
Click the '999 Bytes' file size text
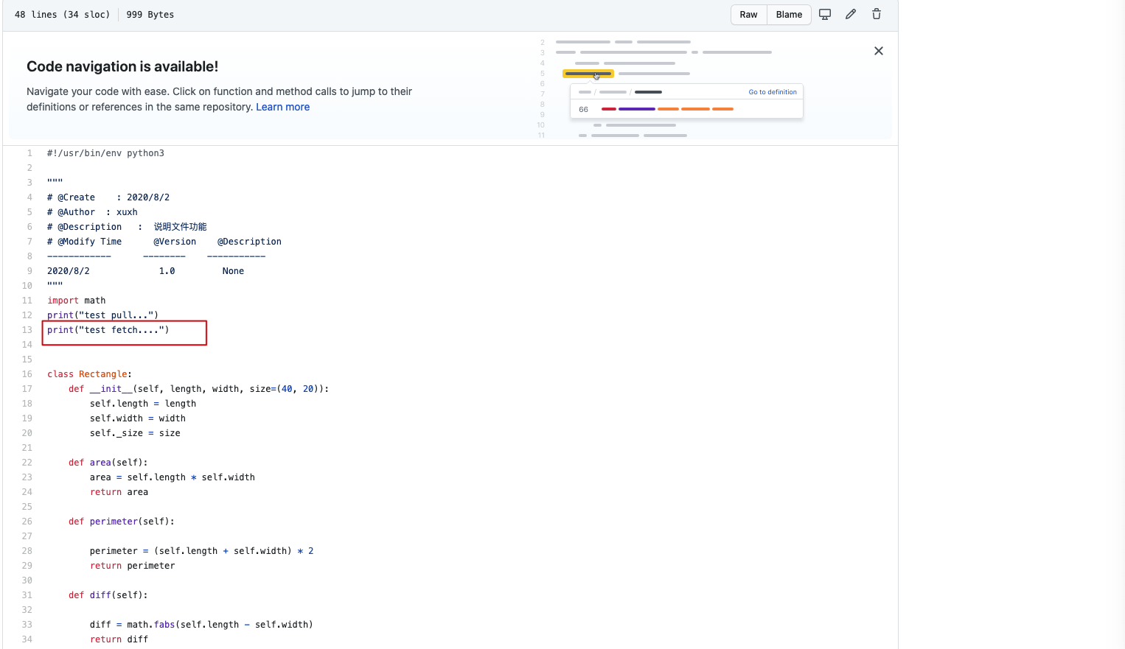click(150, 15)
